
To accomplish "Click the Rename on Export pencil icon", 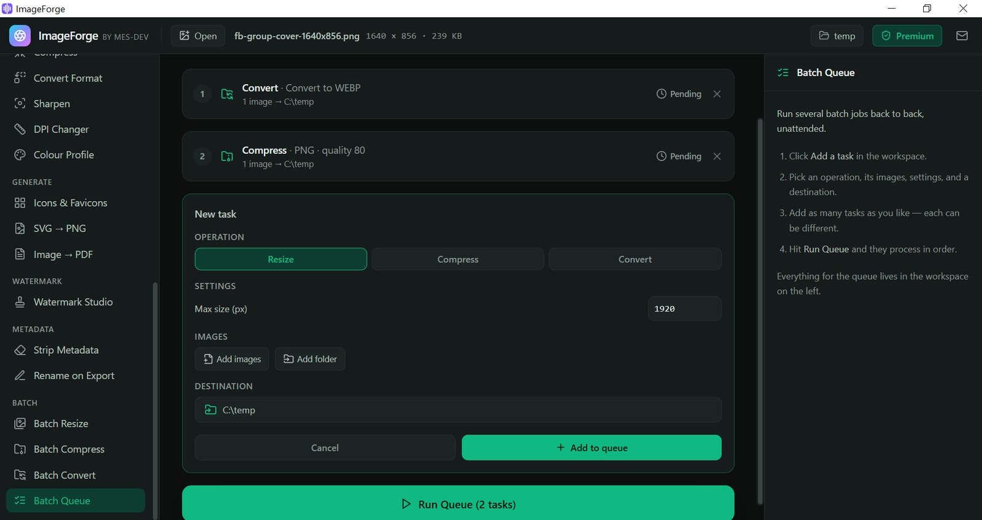I will point(20,375).
